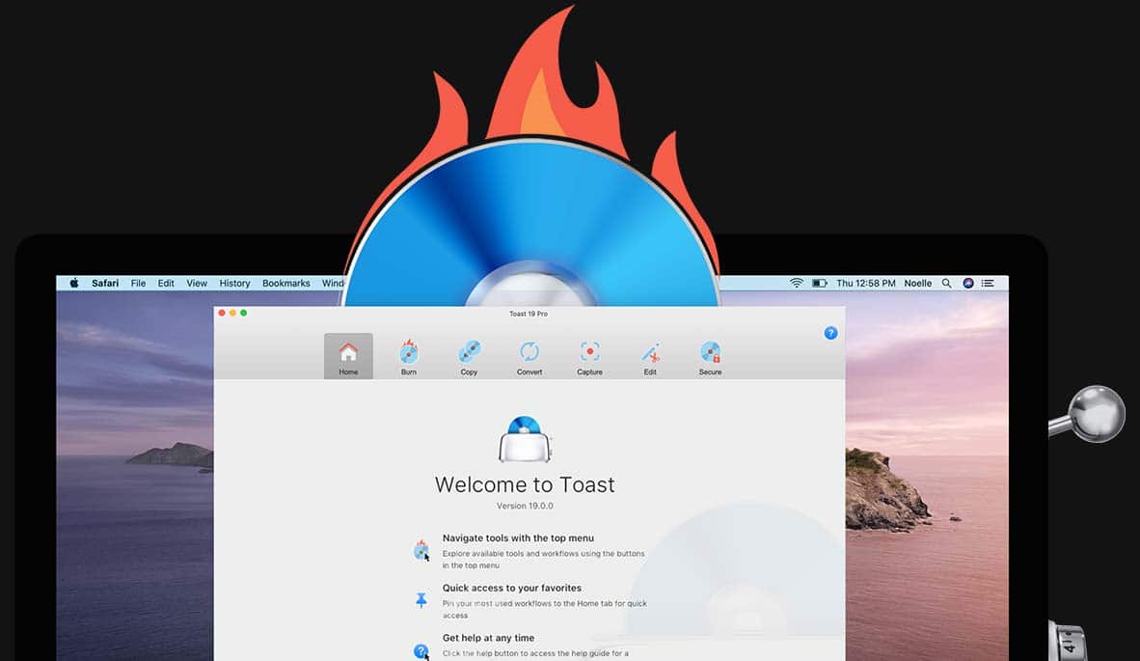
Task: Open the Safari menu
Action: point(105,283)
